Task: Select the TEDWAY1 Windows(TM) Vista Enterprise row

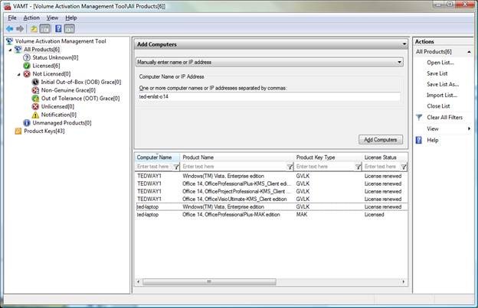Action: click(271, 176)
